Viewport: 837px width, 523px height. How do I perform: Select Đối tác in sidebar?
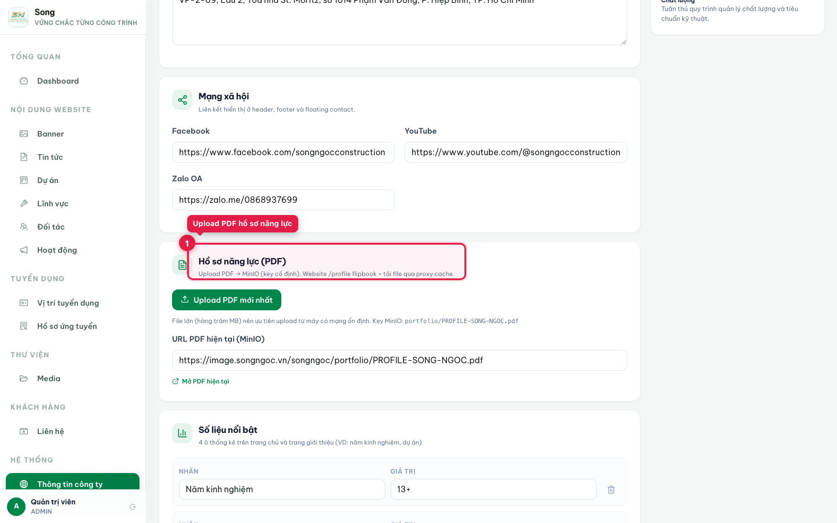point(73,227)
